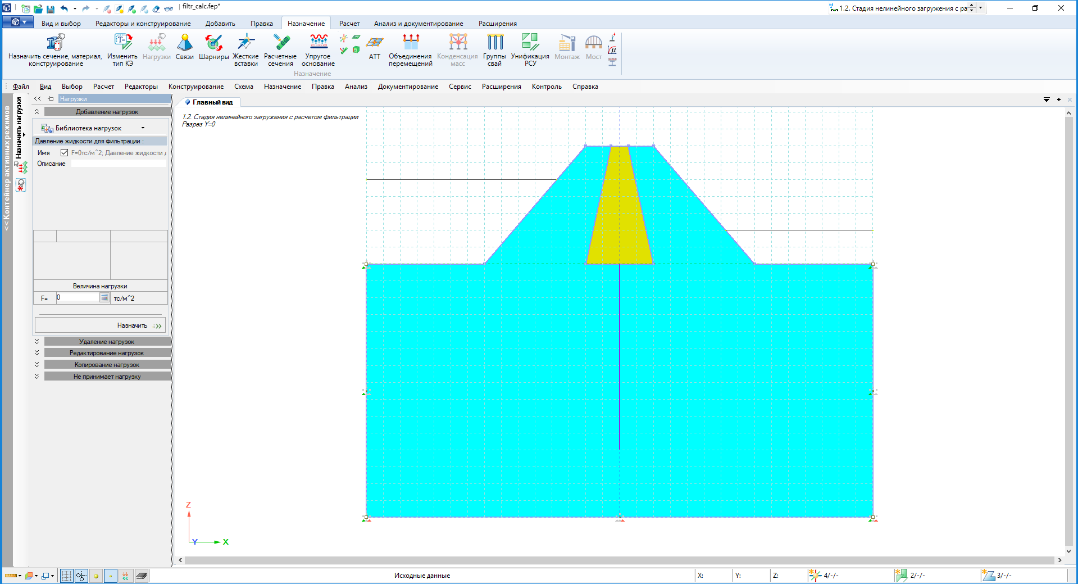Expand the Копирование нагрузок section header
Image resolution: width=1078 pixels, height=584 pixels.
click(107, 365)
